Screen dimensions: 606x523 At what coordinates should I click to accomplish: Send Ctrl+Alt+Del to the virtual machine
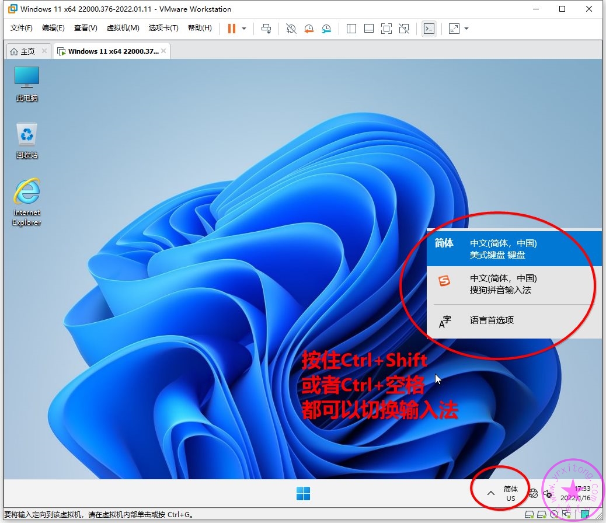click(x=266, y=29)
